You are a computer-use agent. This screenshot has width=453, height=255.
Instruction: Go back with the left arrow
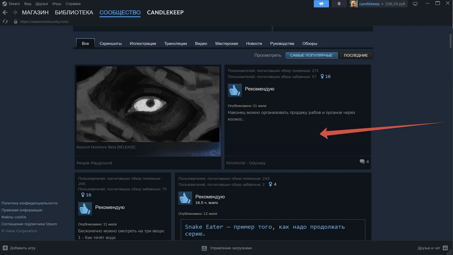(5, 13)
